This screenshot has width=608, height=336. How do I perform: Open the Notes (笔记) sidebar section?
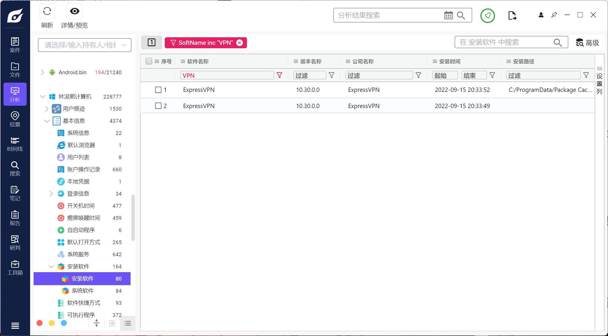tap(15, 193)
